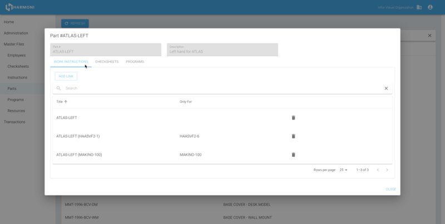445x224 pixels.
Task: Switch to the Checksheets tab
Action: point(106,62)
